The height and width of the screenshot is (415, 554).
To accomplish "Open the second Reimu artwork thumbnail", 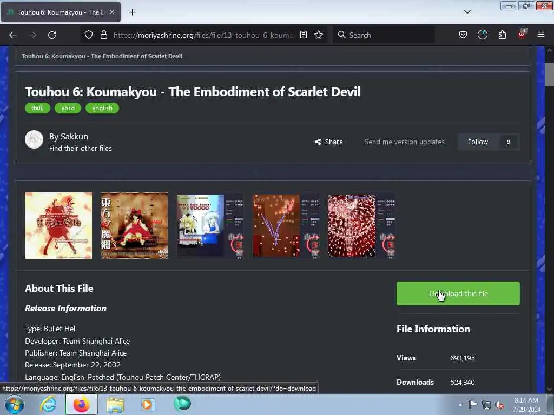I will [134, 225].
